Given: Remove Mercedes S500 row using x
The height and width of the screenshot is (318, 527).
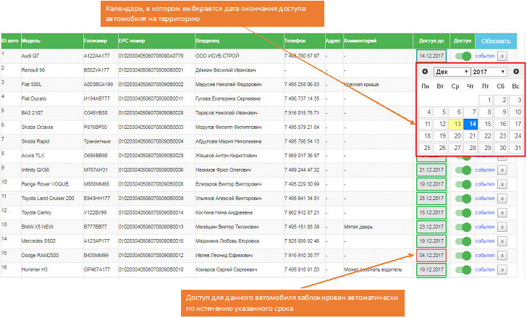Looking at the screenshot, I should point(502,241).
